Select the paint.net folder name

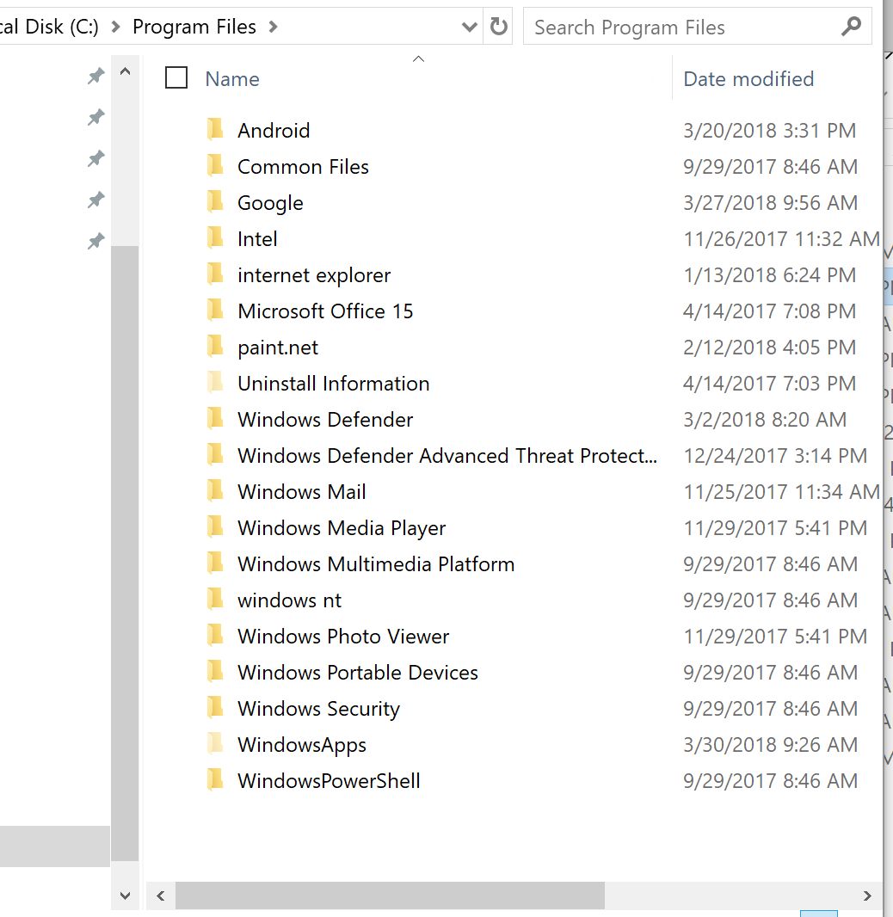[278, 348]
